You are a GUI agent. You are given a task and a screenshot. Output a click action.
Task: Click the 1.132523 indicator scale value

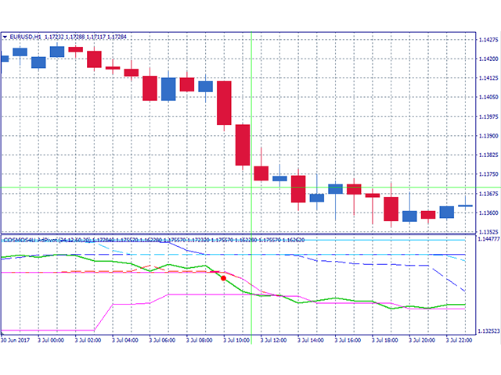pyautogui.click(x=487, y=331)
